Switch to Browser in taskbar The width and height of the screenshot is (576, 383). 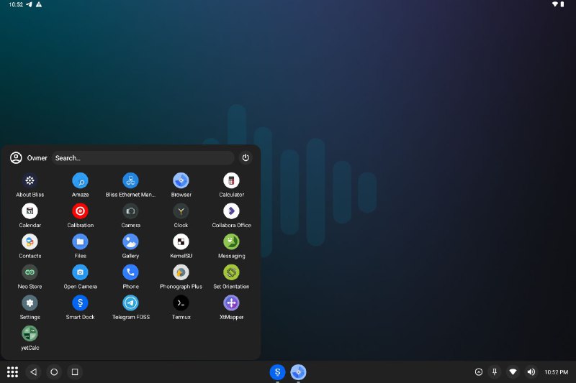click(298, 372)
